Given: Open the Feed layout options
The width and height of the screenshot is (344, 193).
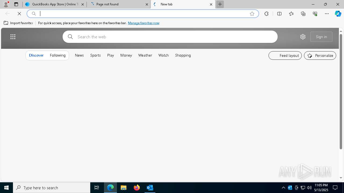Looking at the screenshot, I should point(285,55).
